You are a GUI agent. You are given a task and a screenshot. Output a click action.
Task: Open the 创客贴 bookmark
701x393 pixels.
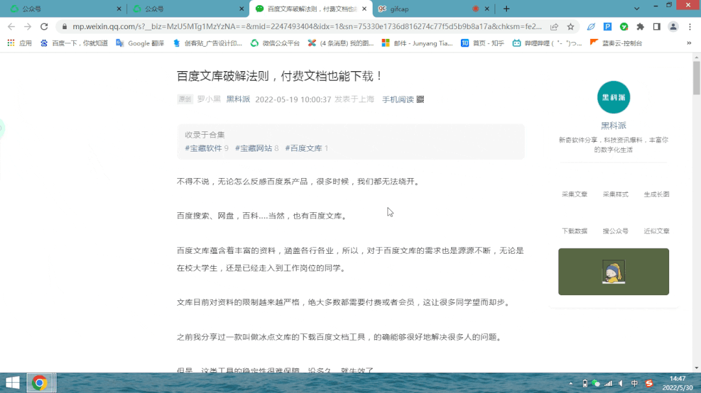208,43
